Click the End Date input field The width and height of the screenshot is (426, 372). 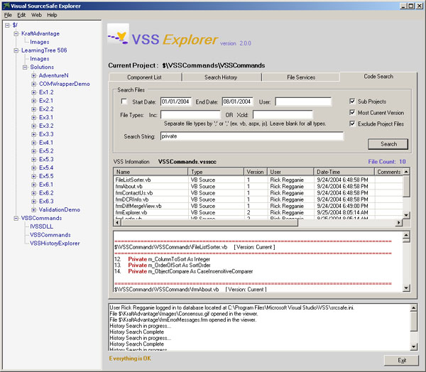238,102
